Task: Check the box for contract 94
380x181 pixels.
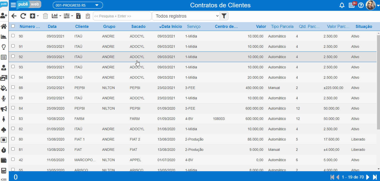Action: [13, 77]
